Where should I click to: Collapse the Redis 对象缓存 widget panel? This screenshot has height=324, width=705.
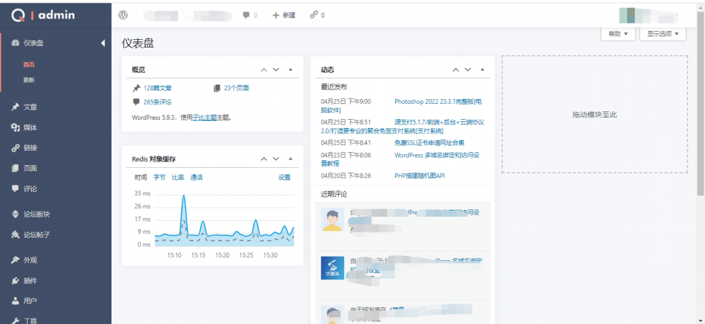tap(291, 159)
